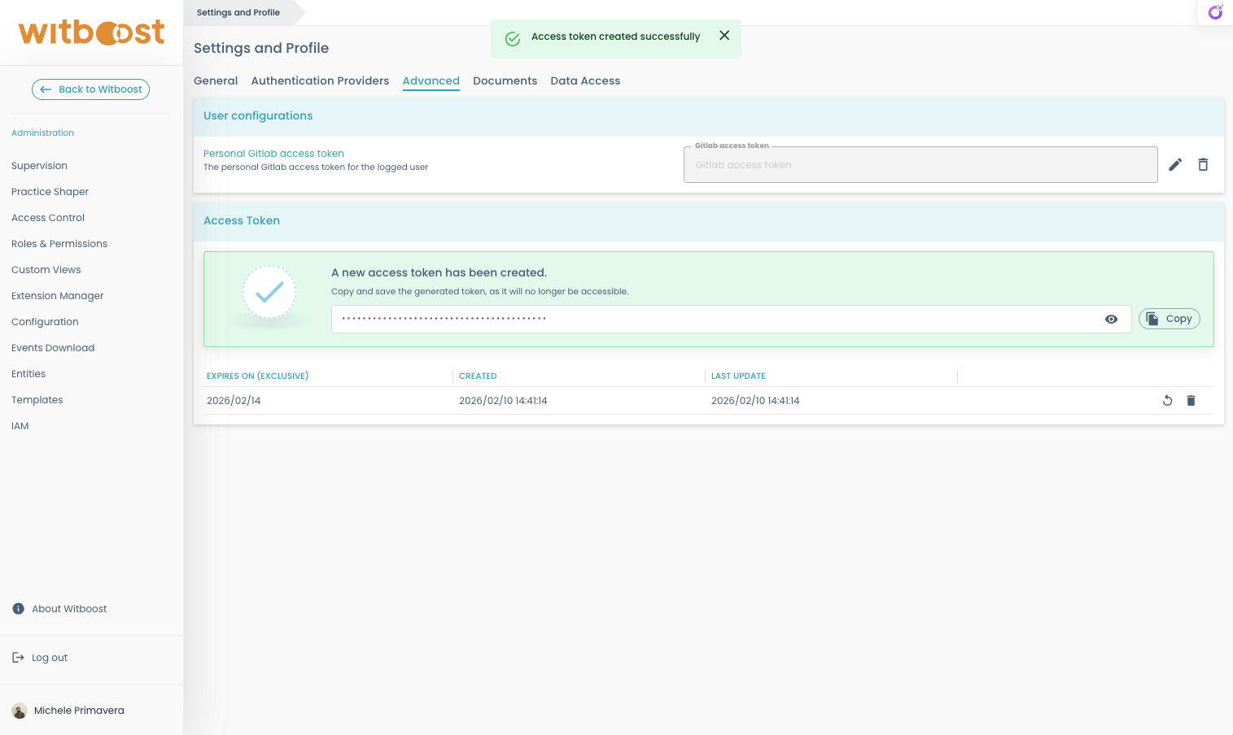Delete the access token created on 2026/02/10

(1191, 400)
